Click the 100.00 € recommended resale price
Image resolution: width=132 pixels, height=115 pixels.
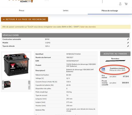pos(125,83)
